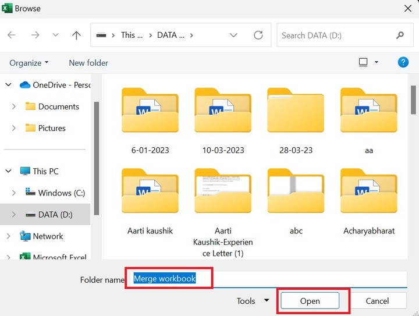Select the 6-01-2023 folder icon

(x=150, y=110)
